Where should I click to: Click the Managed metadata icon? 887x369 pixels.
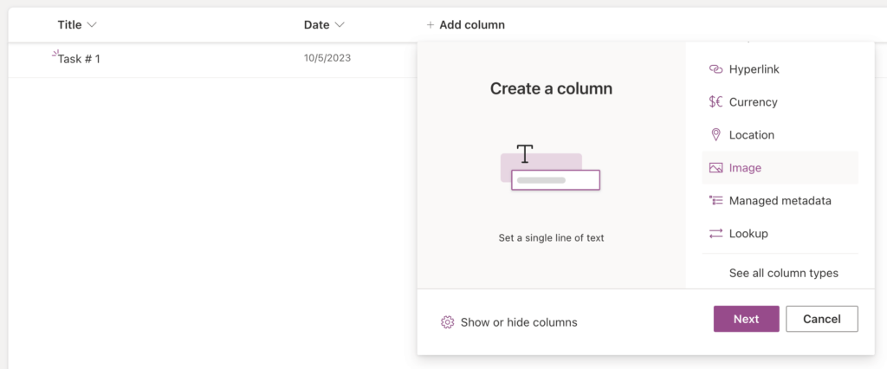point(715,200)
